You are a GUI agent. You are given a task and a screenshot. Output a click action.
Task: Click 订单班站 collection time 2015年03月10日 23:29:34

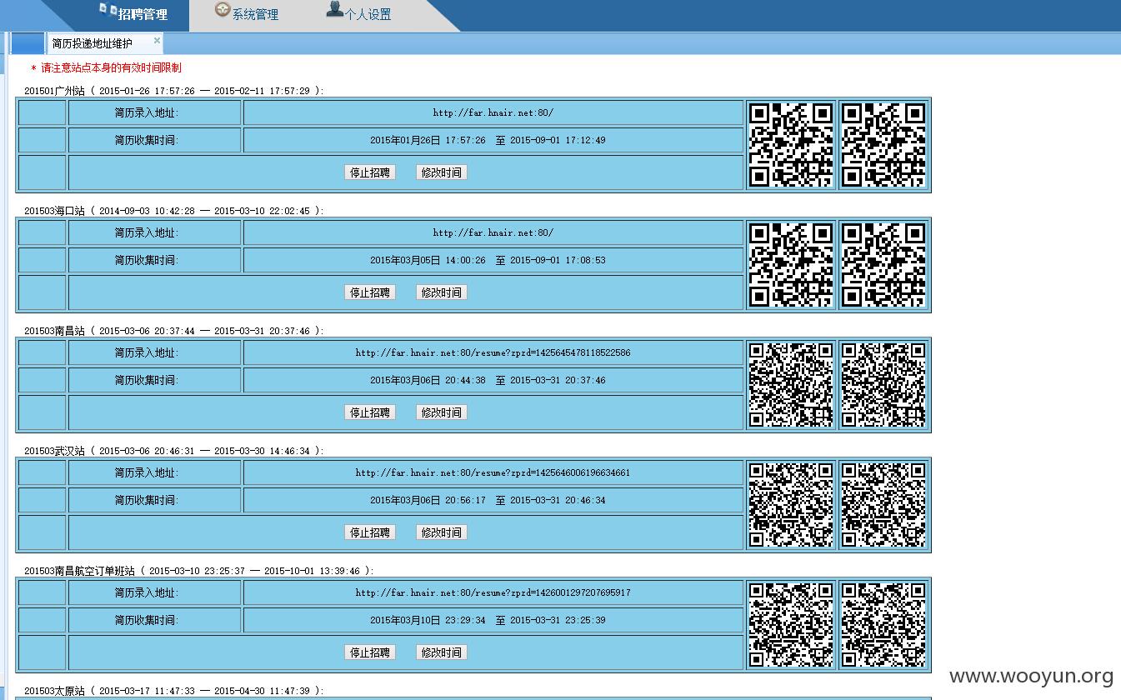428,620
